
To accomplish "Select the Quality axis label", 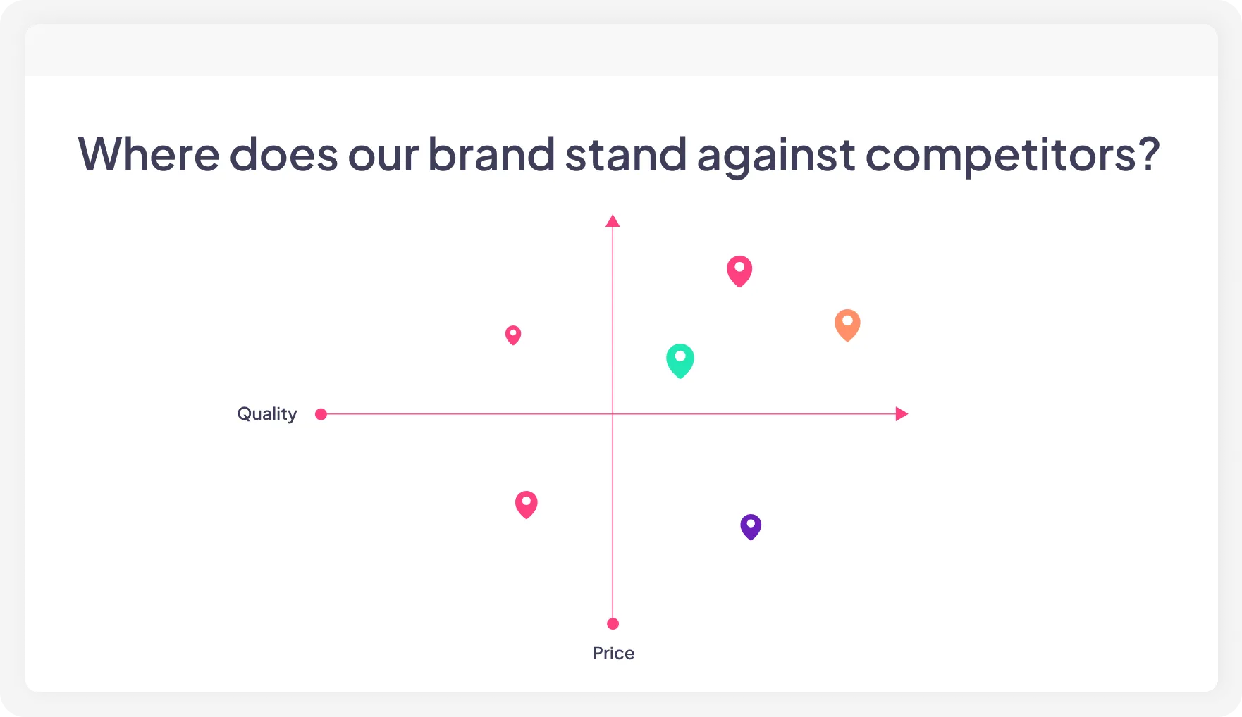I will pos(266,413).
